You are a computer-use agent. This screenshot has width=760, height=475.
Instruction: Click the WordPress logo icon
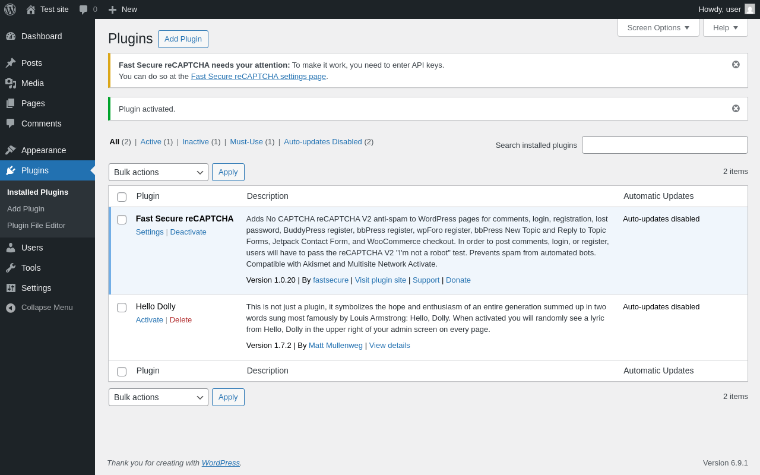click(10, 9)
